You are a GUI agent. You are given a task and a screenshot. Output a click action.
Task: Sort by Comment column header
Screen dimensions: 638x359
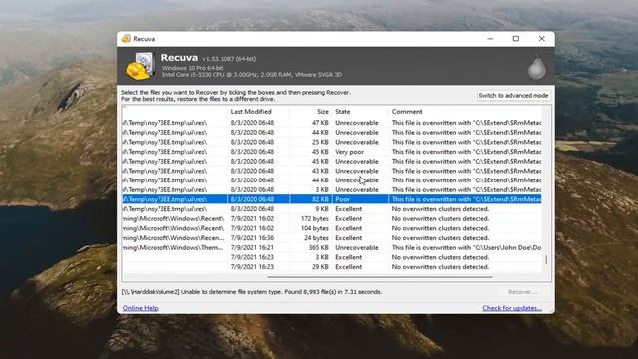(x=466, y=111)
